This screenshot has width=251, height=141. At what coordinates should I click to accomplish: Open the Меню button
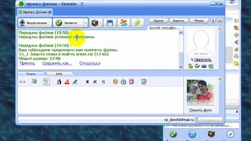(199, 21)
